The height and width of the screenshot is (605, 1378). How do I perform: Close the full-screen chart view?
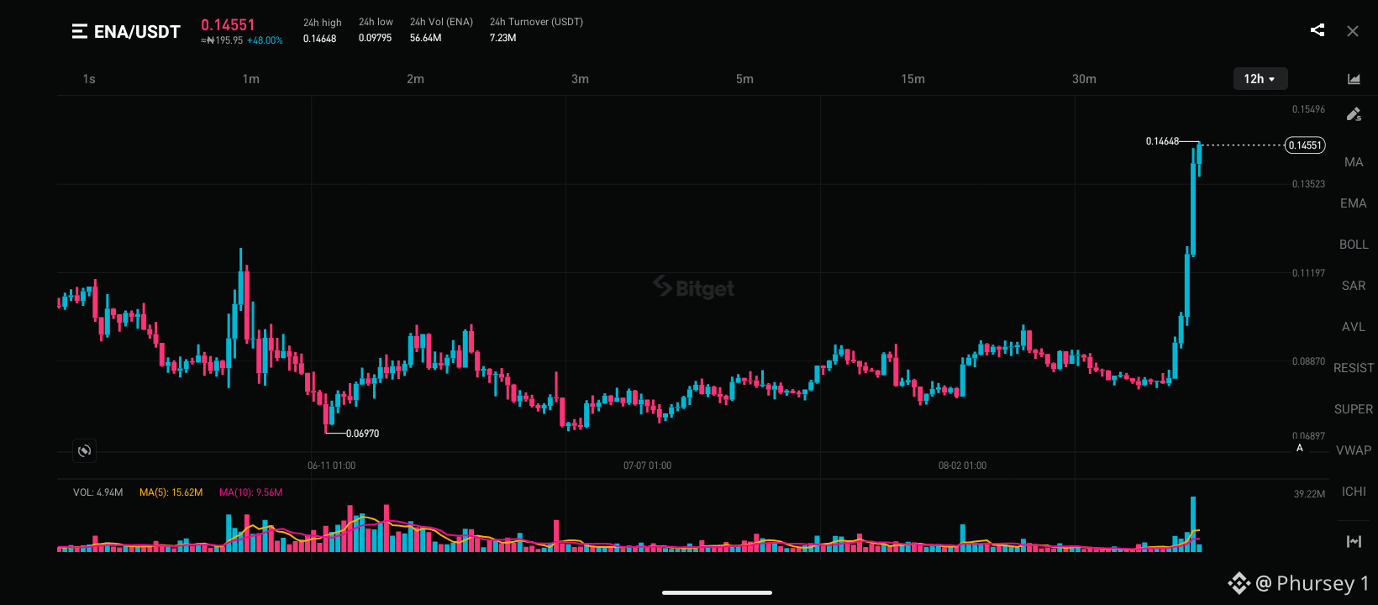pos(1353,31)
